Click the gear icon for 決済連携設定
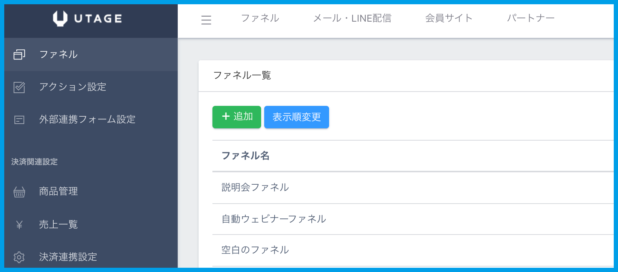 click(19, 257)
